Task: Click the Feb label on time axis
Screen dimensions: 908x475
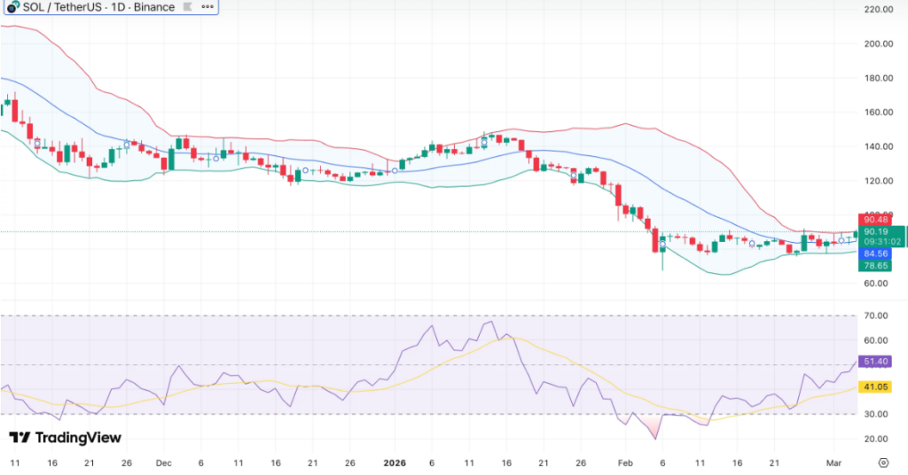Action: click(x=625, y=463)
